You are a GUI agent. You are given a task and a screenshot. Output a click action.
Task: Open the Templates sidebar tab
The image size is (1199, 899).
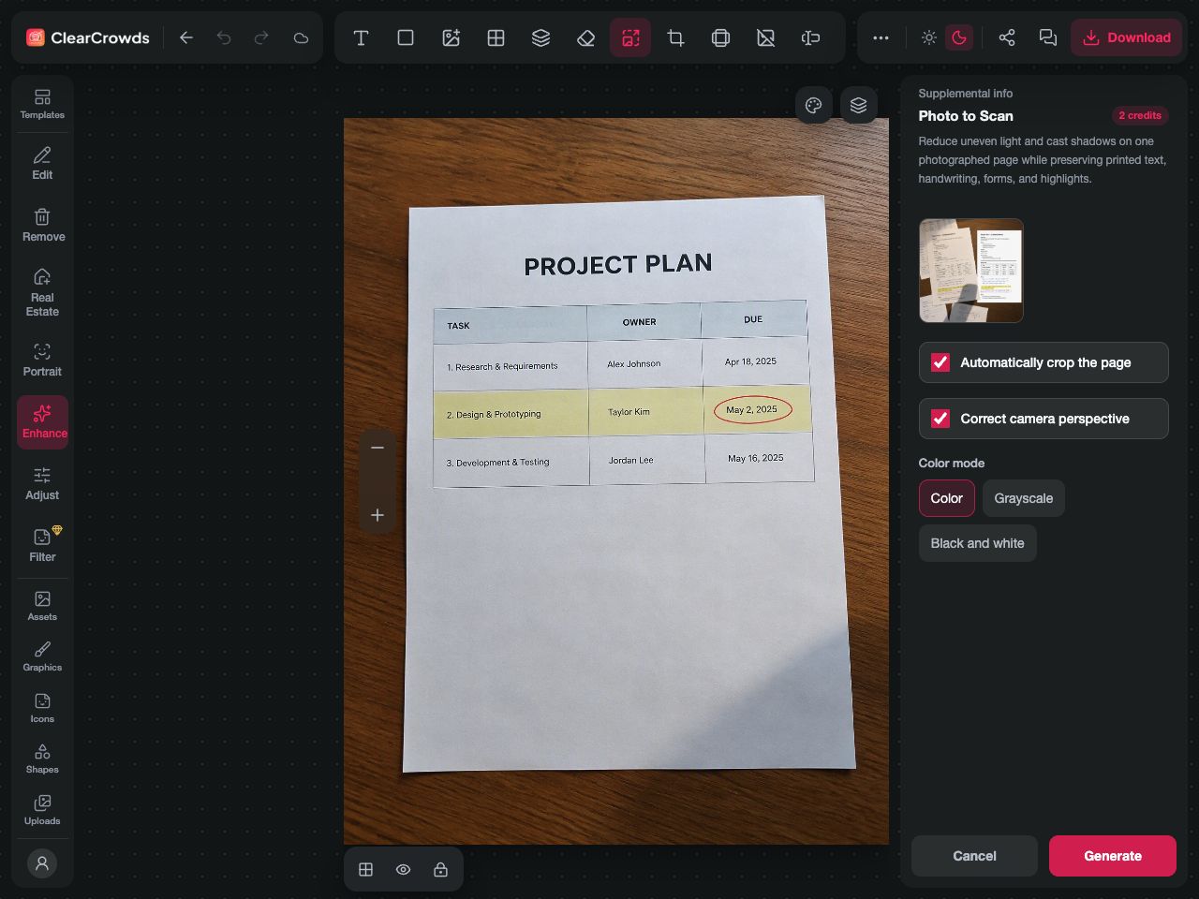(42, 104)
